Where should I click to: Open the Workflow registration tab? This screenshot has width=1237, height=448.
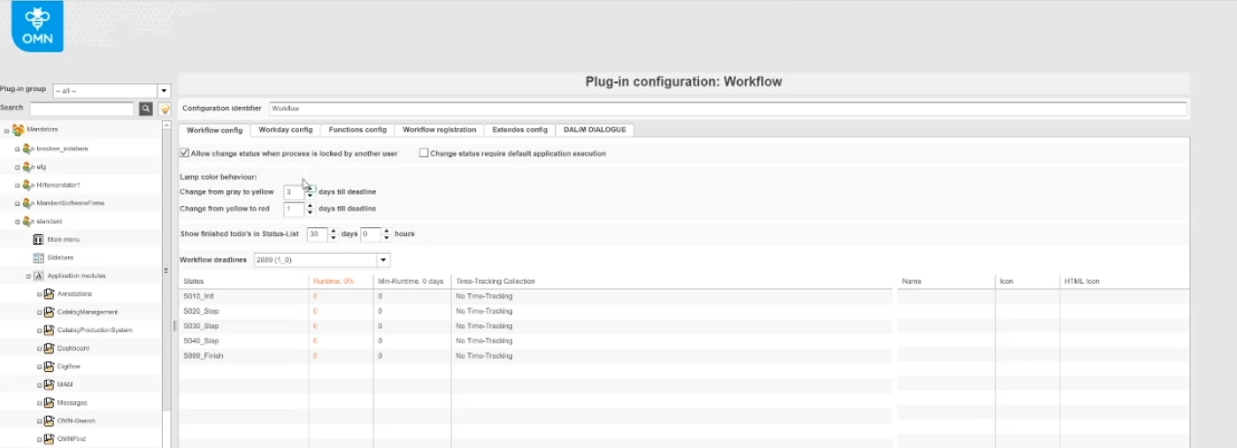[440, 130]
